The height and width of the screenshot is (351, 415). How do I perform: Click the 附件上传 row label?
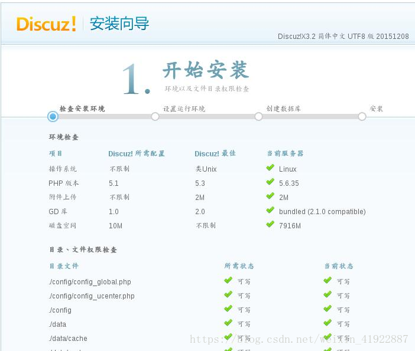tap(63, 197)
